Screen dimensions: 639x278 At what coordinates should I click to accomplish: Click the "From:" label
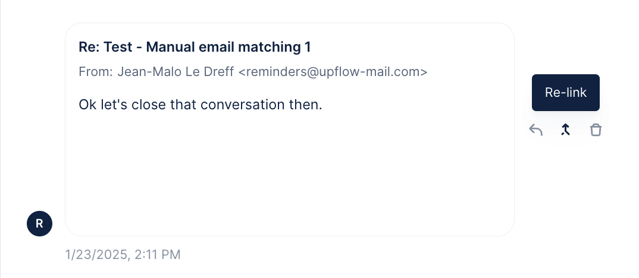coord(96,72)
